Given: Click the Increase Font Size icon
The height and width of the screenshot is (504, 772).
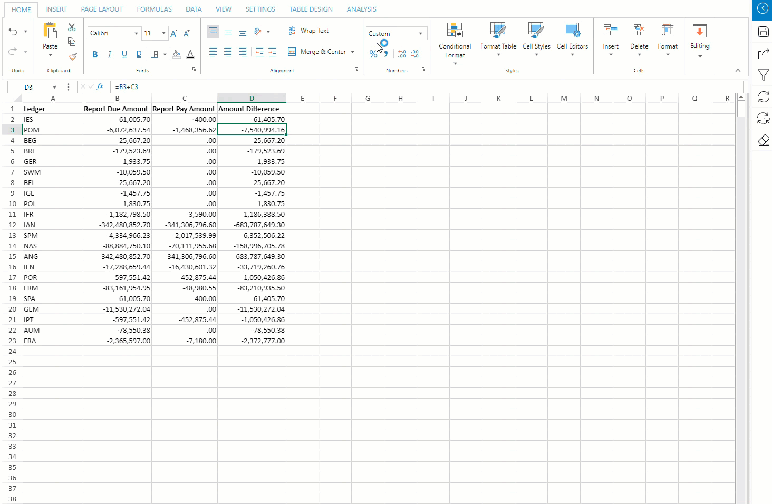Looking at the screenshot, I should click(174, 33).
